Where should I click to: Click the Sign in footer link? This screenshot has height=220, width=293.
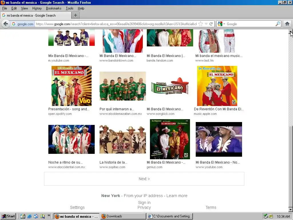(144, 203)
